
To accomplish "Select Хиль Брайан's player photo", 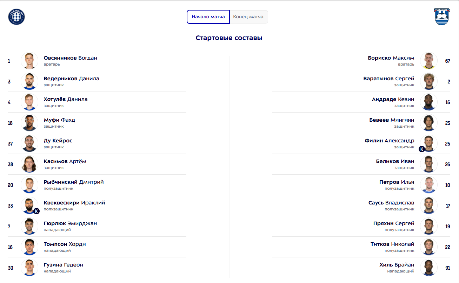I will click(x=428, y=268).
